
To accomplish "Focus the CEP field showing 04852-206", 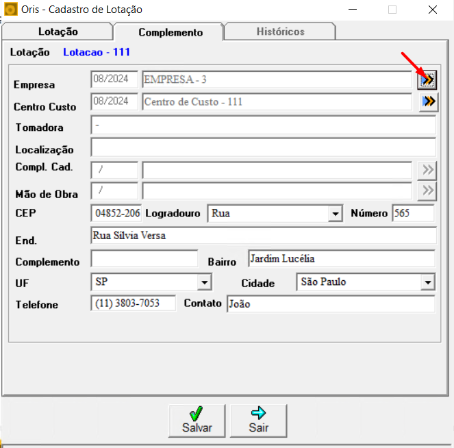I will [116, 214].
